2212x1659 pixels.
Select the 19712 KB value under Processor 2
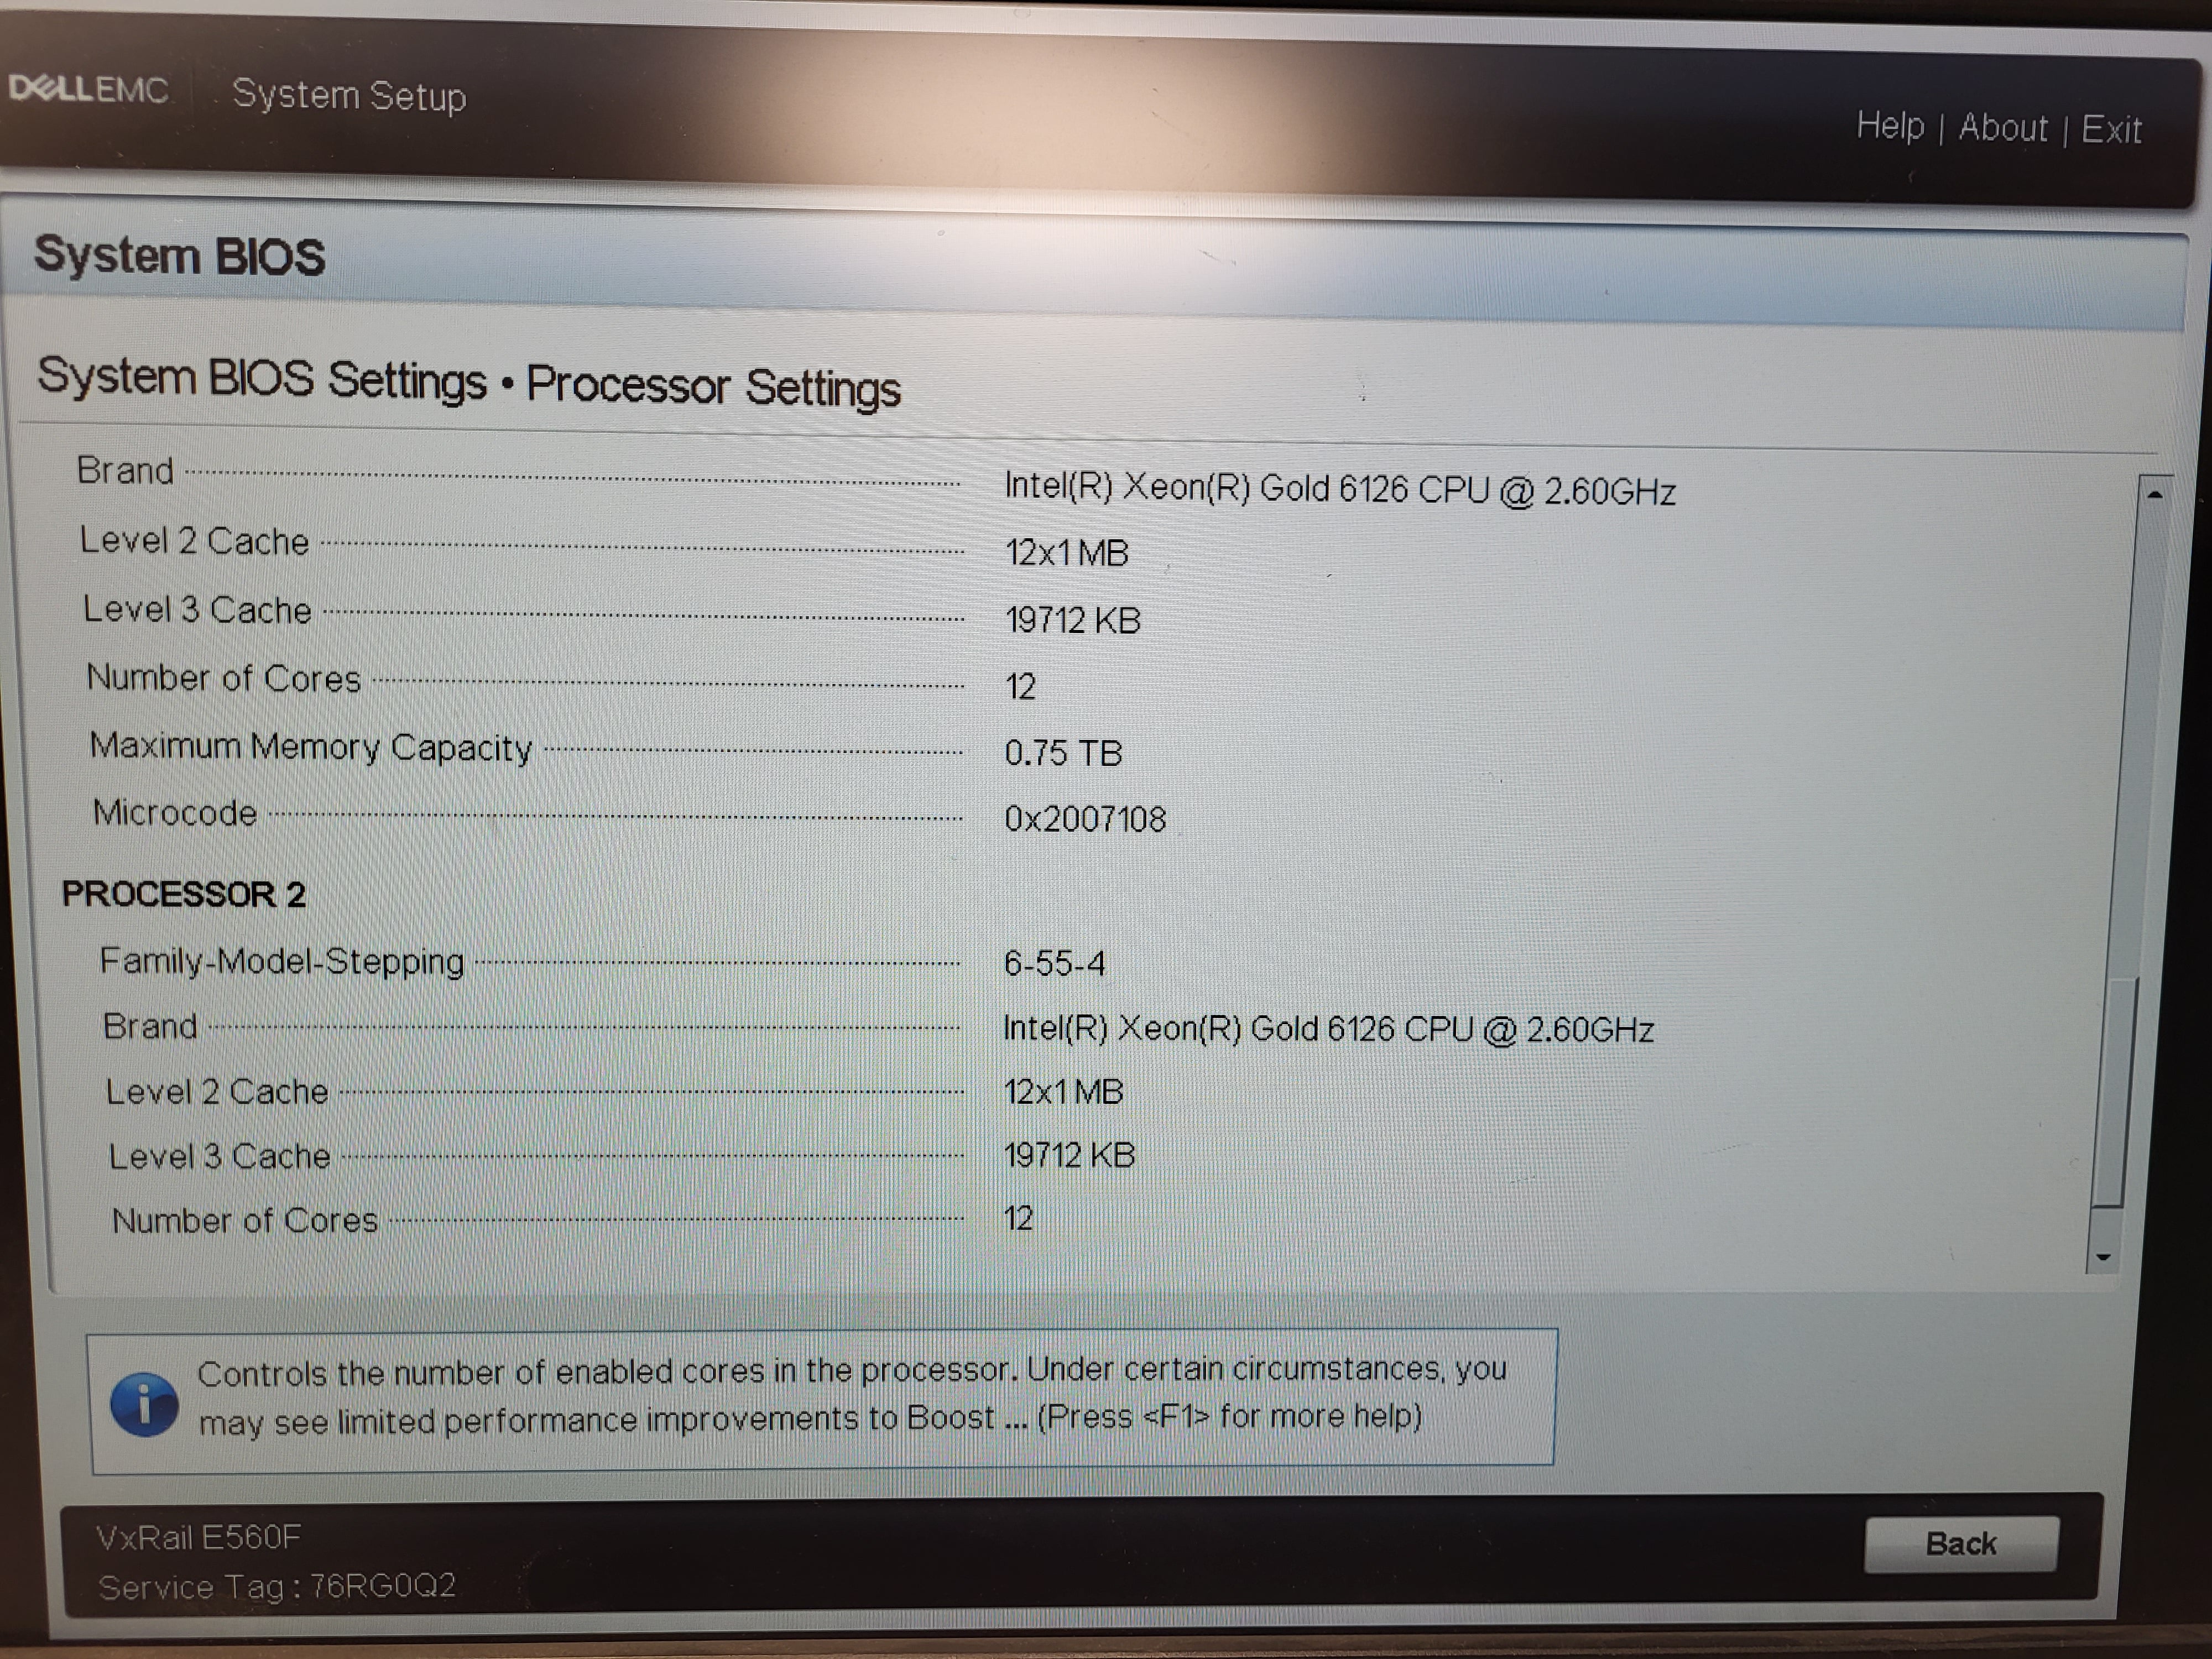tap(1069, 1155)
